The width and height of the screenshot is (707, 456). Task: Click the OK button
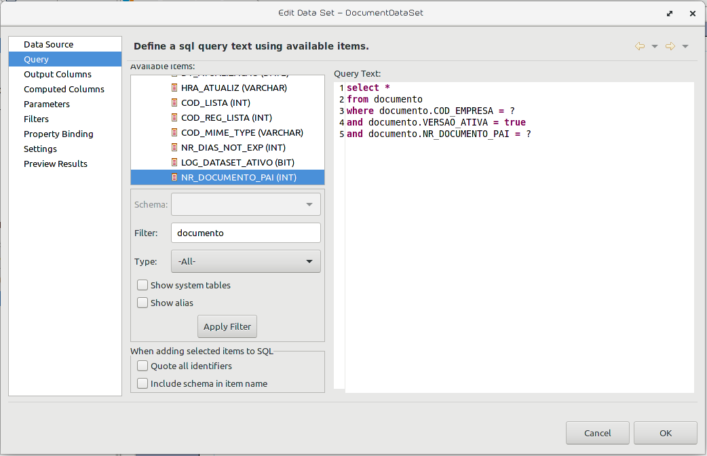click(666, 433)
